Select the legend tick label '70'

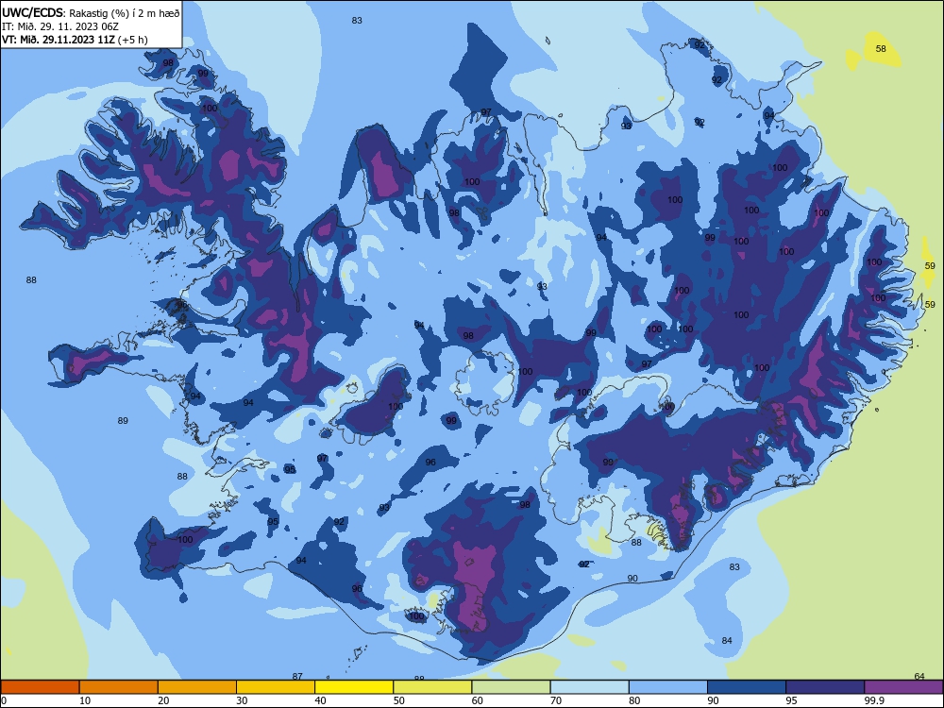[x=556, y=700]
